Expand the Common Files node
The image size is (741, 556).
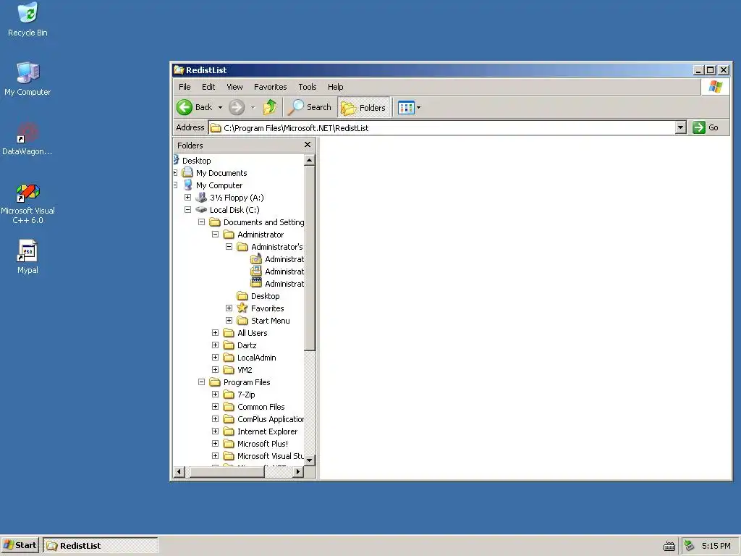[x=215, y=407]
